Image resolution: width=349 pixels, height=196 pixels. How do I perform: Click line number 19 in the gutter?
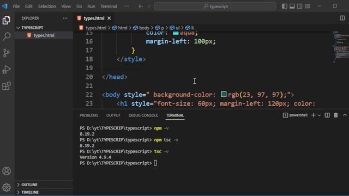[89, 68]
